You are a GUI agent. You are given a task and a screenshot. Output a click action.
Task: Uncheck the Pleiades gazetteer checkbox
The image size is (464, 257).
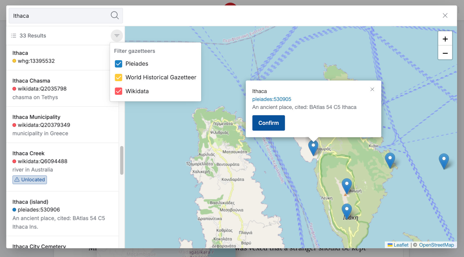[x=119, y=64]
